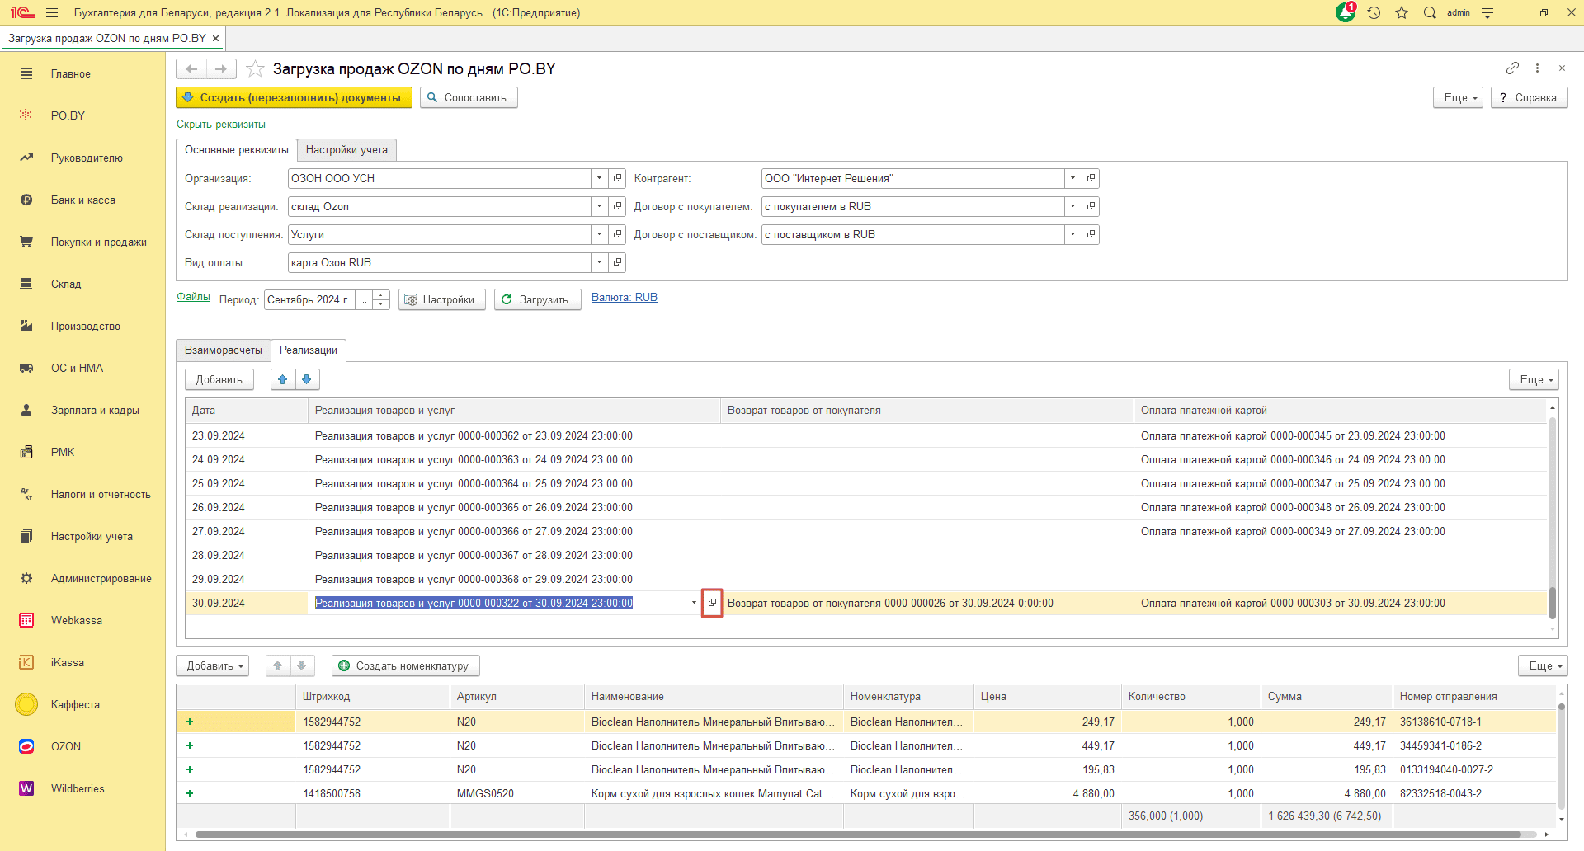This screenshot has width=1584, height=851.
Task: Click the goods table horizontal scrollbar
Action: pyautogui.click(x=858, y=835)
